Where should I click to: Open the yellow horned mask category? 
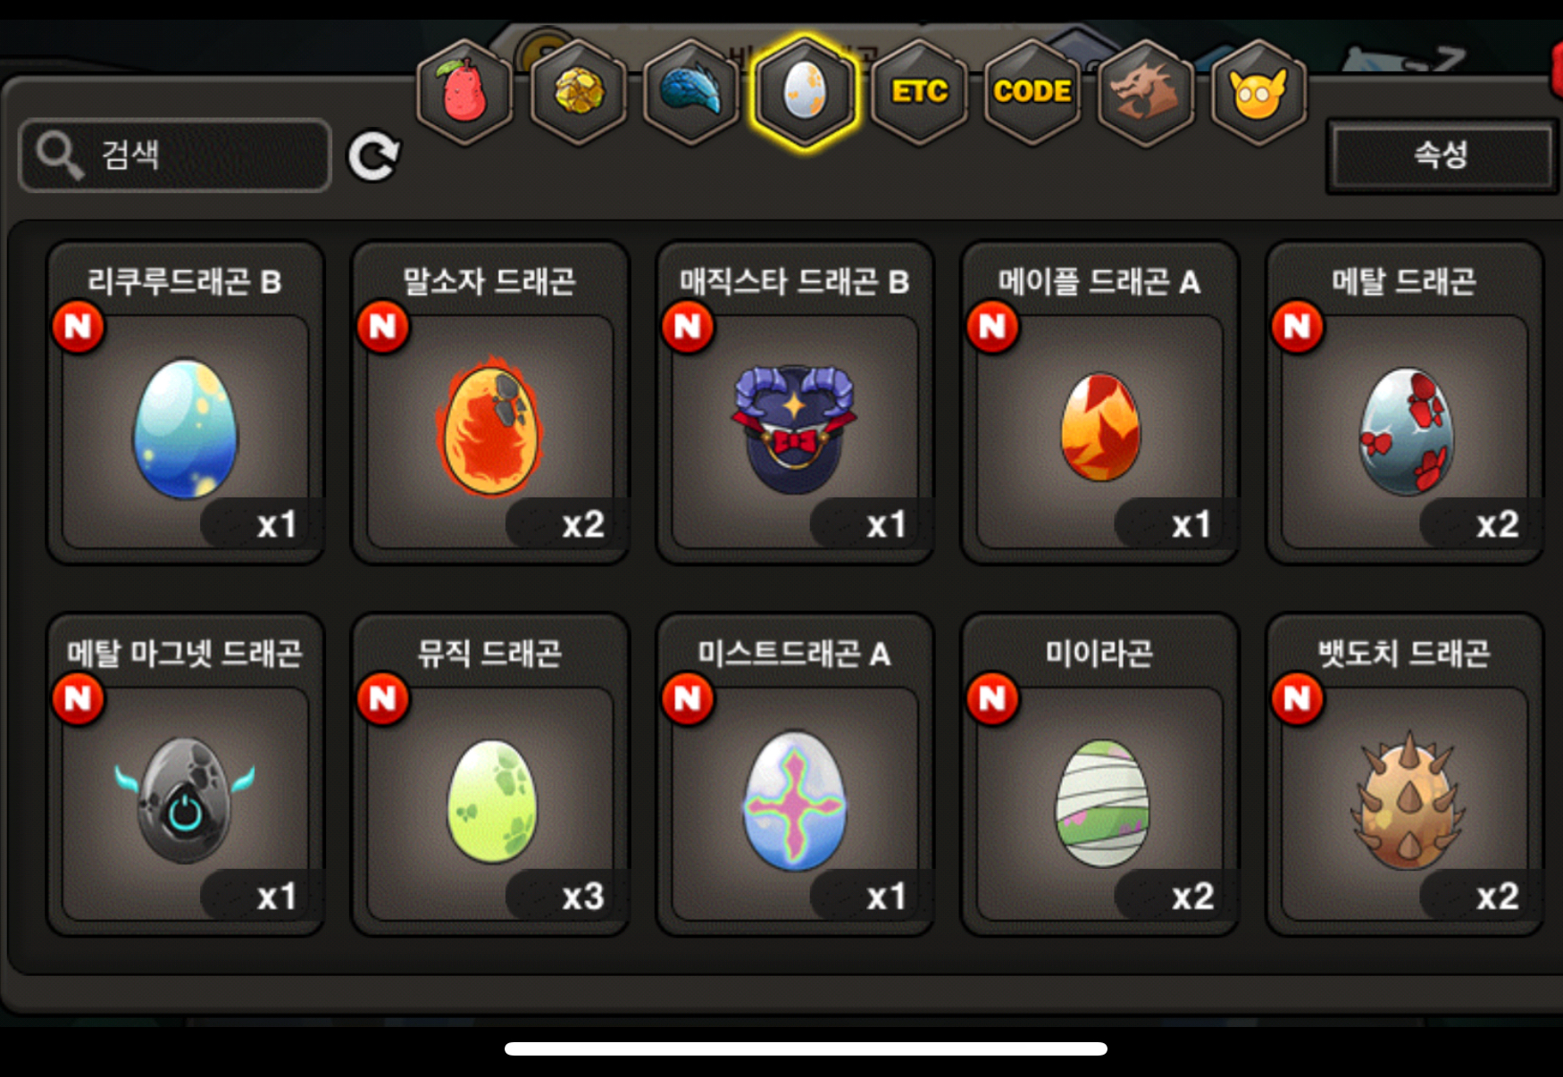click(1259, 92)
